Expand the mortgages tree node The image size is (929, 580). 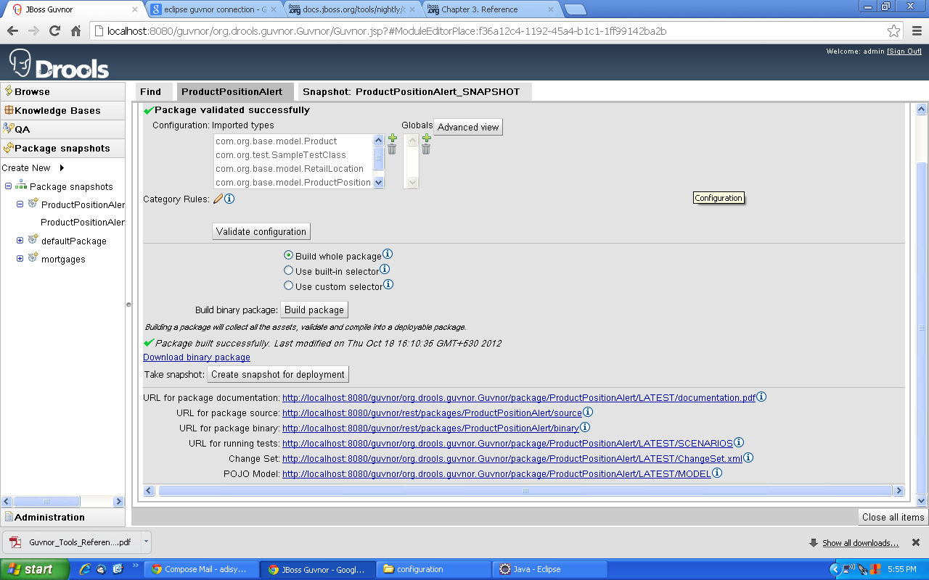[20, 259]
